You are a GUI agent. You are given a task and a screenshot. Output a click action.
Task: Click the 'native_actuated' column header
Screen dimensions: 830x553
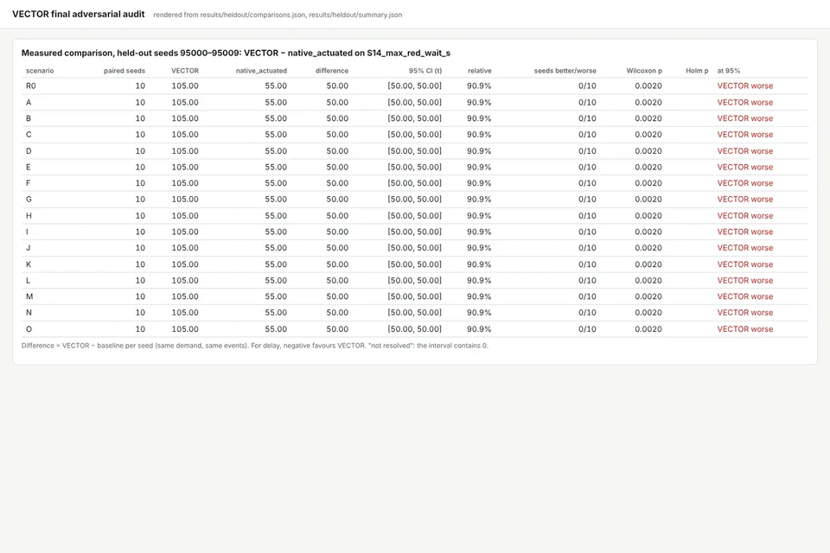tap(261, 71)
